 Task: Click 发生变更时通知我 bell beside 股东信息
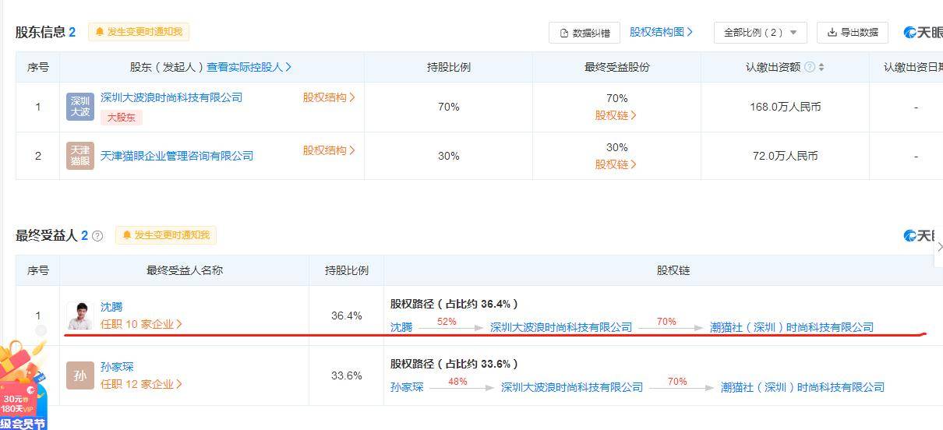point(139,32)
